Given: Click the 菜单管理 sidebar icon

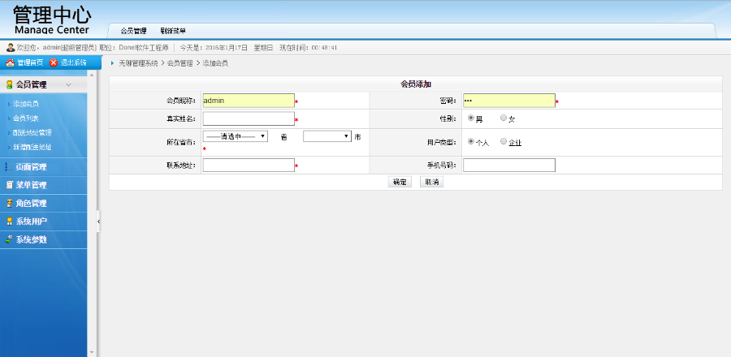Looking at the screenshot, I should tap(9, 185).
